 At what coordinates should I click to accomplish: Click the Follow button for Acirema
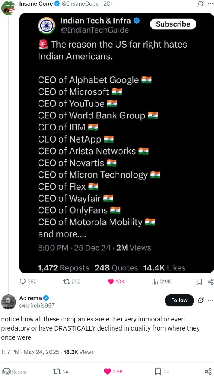179,300
